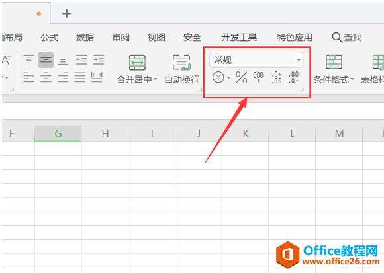Select column I header
Screen dimensions: 384x273
[152, 134]
